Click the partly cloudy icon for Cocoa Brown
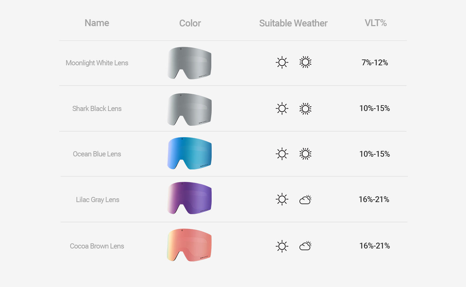This screenshot has height=287, width=466. tap(305, 246)
